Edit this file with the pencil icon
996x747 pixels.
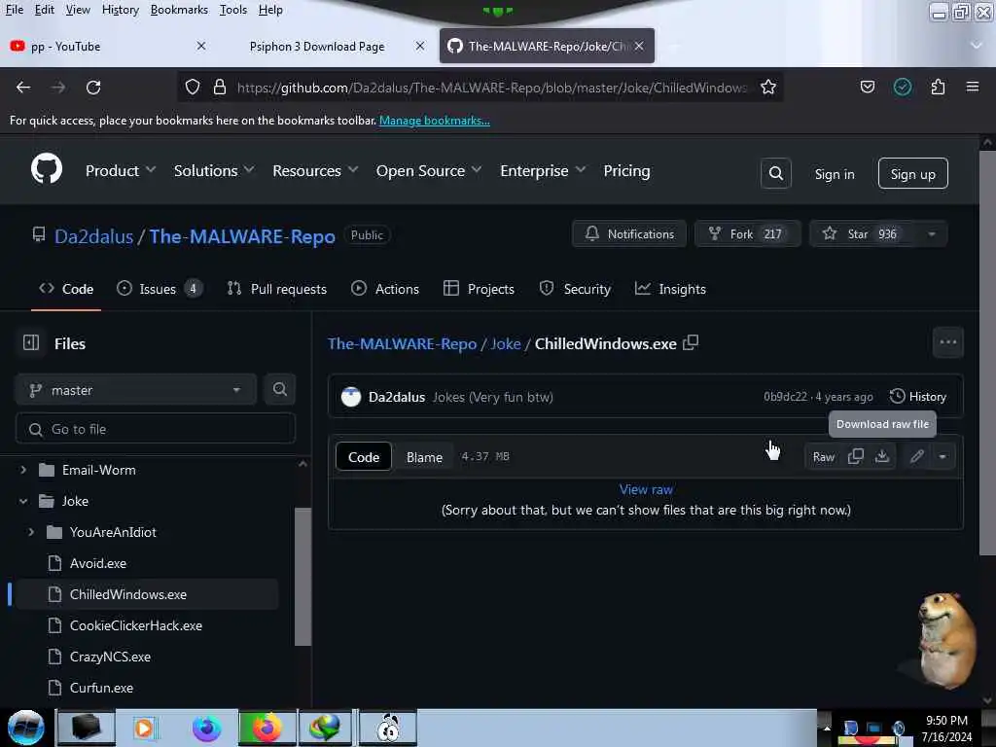916,456
